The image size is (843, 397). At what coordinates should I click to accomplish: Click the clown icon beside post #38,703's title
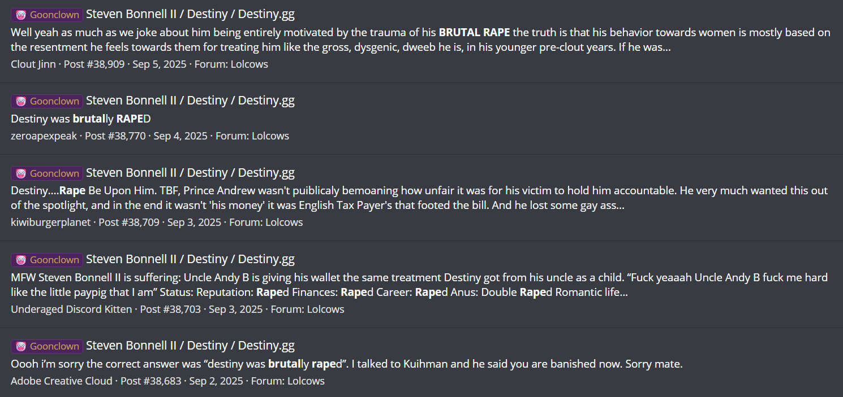[21, 260]
